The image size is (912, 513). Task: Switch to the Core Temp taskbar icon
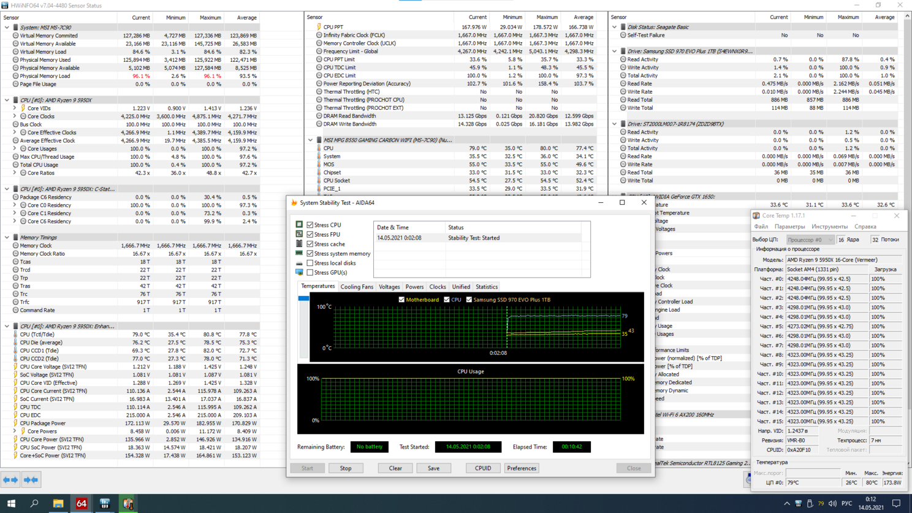tap(128, 503)
